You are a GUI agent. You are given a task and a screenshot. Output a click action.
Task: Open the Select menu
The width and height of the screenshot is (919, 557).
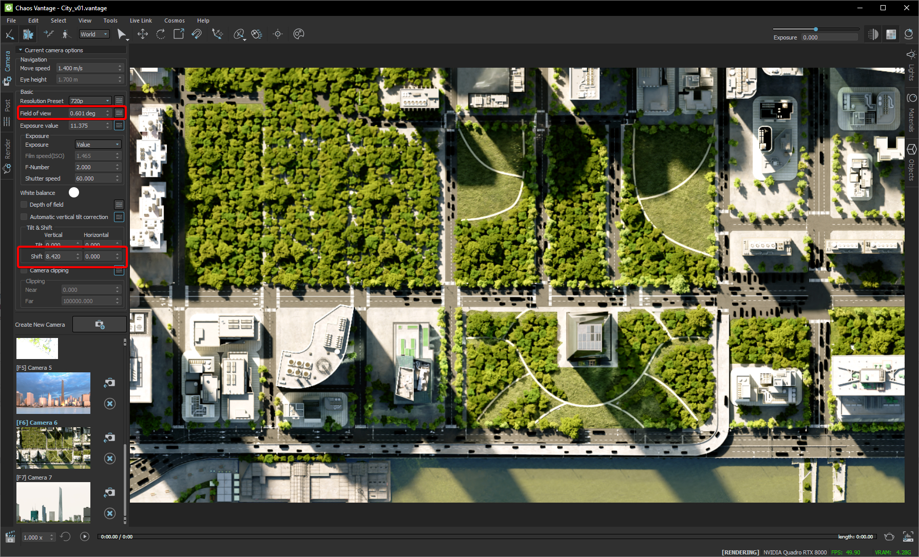(59, 21)
